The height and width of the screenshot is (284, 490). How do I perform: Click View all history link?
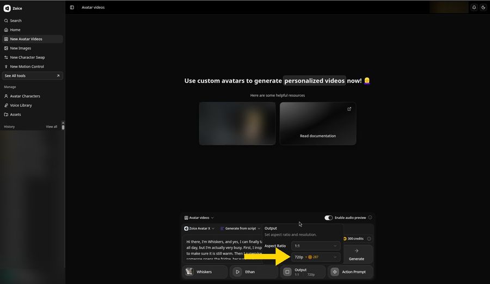[x=51, y=127]
